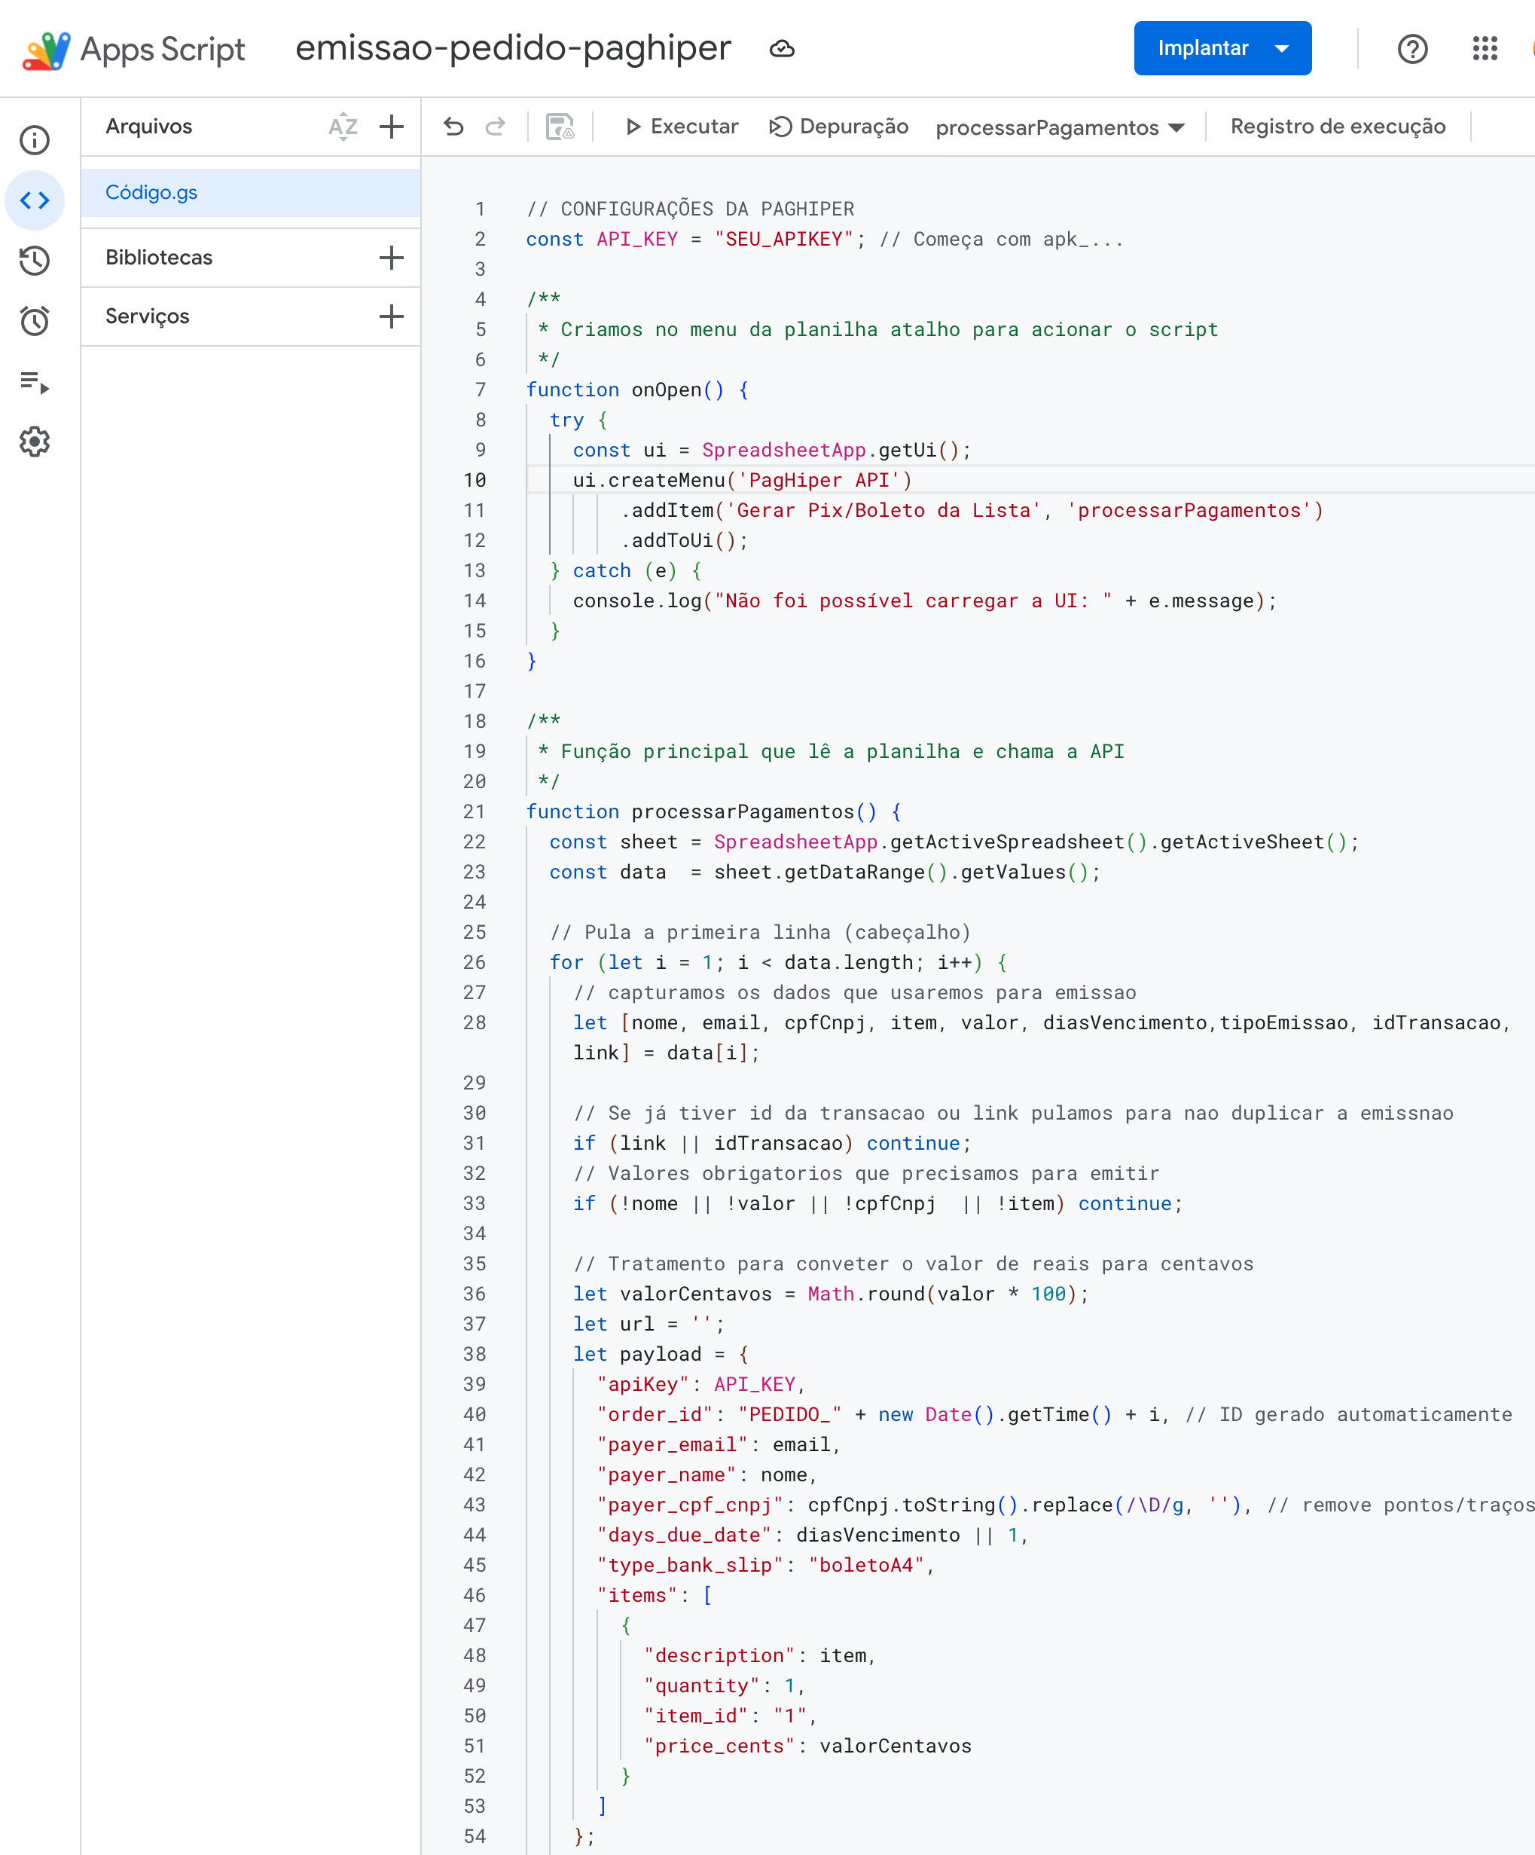Save project to Drive icon
This screenshot has height=1855, width=1535.
560,127
